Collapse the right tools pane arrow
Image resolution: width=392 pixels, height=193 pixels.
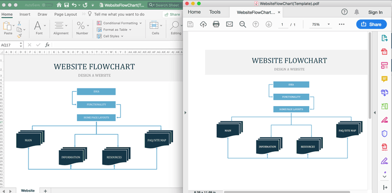pyautogui.click(x=374, y=113)
